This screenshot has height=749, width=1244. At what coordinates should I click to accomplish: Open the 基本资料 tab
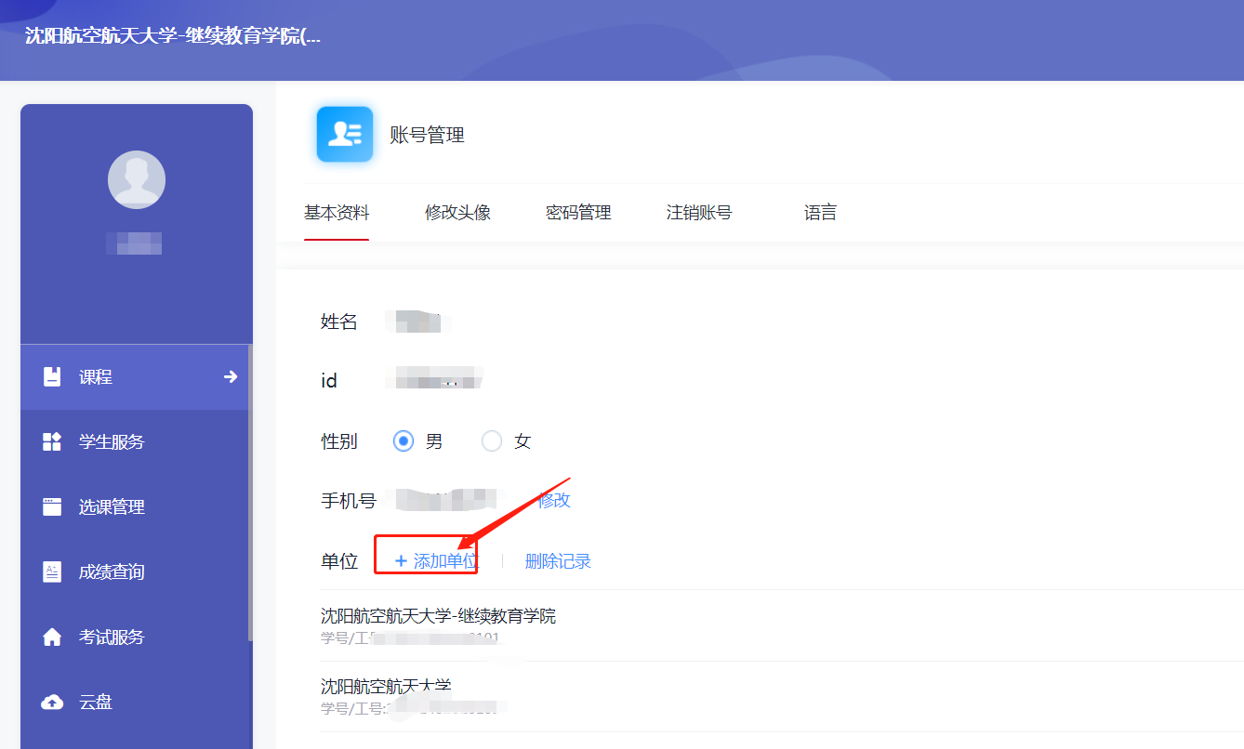pos(337,213)
